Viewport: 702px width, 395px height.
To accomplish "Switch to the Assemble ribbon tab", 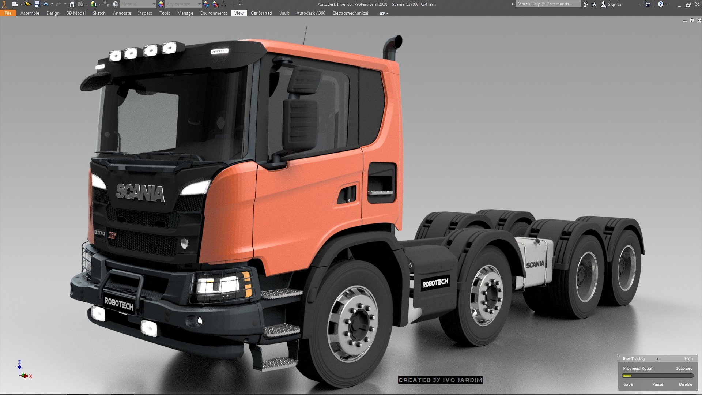I will pyautogui.click(x=30, y=13).
